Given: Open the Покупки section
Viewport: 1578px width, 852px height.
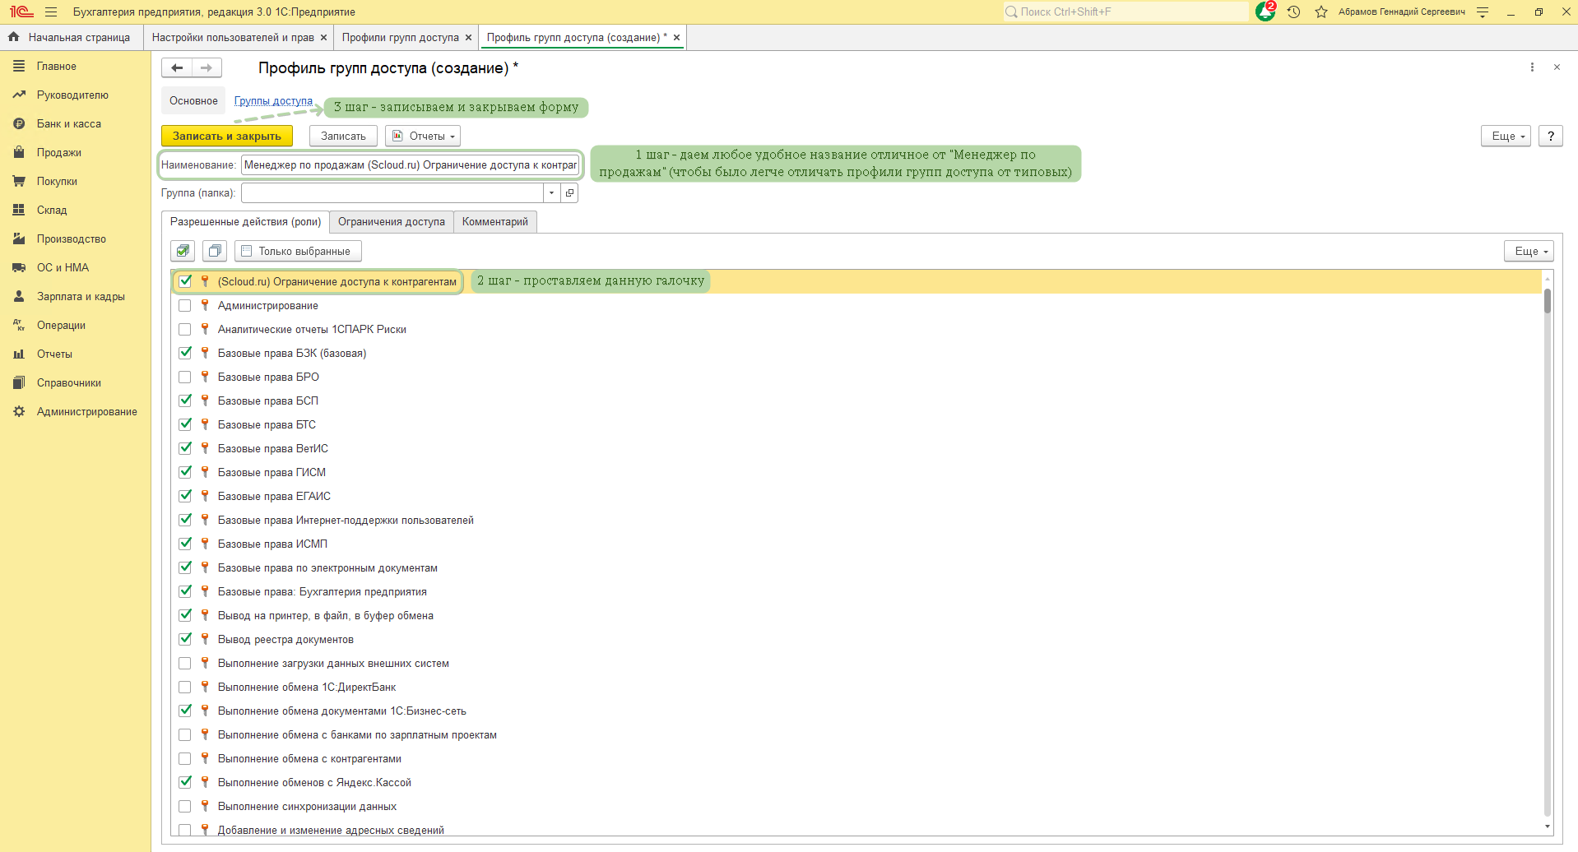Looking at the screenshot, I should coord(57,182).
